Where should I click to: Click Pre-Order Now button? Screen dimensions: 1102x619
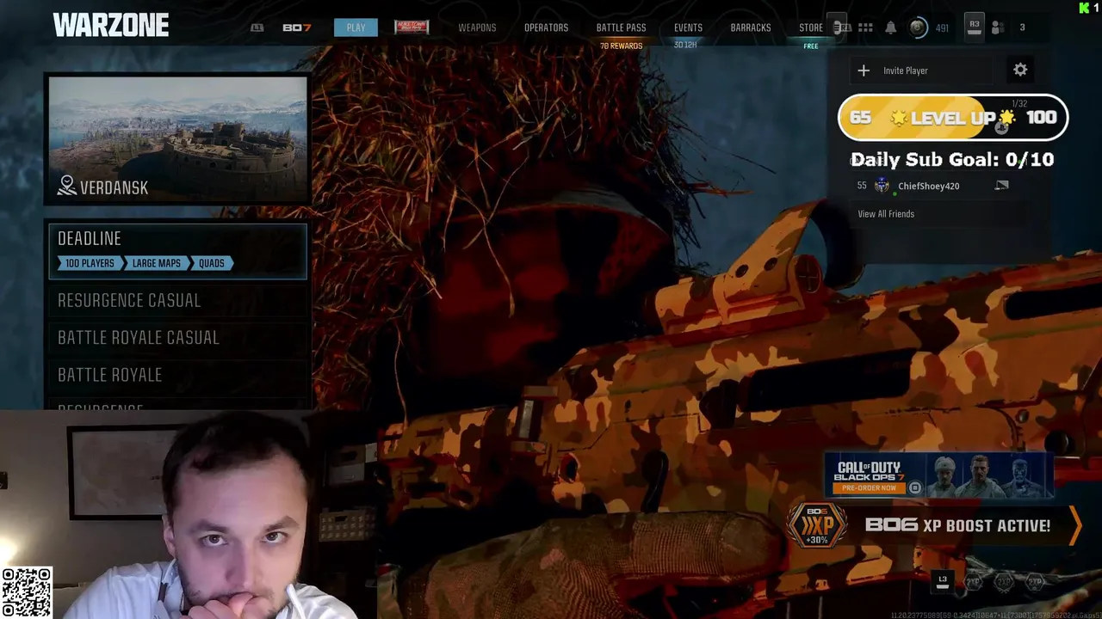point(869,487)
